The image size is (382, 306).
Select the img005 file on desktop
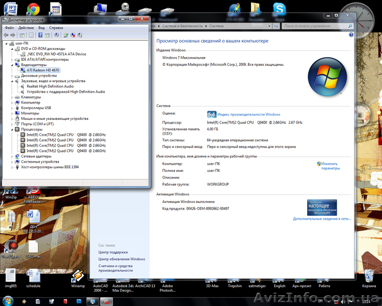pyautogui.click(x=11, y=278)
